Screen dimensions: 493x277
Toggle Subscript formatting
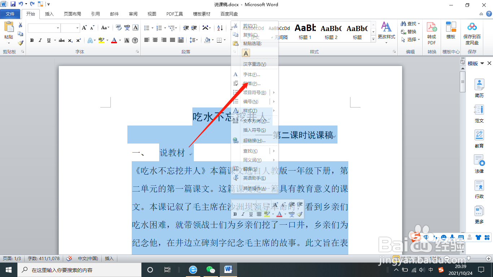click(70, 40)
